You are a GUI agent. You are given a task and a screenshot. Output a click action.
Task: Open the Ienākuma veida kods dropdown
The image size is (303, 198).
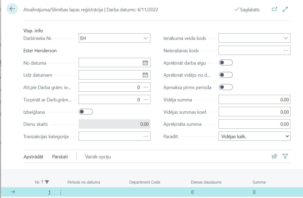[286, 38]
